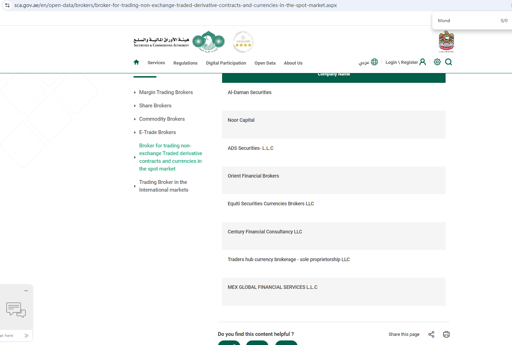The height and width of the screenshot is (345, 512).
Task: Open the Services menu
Action: pyautogui.click(x=156, y=63)
